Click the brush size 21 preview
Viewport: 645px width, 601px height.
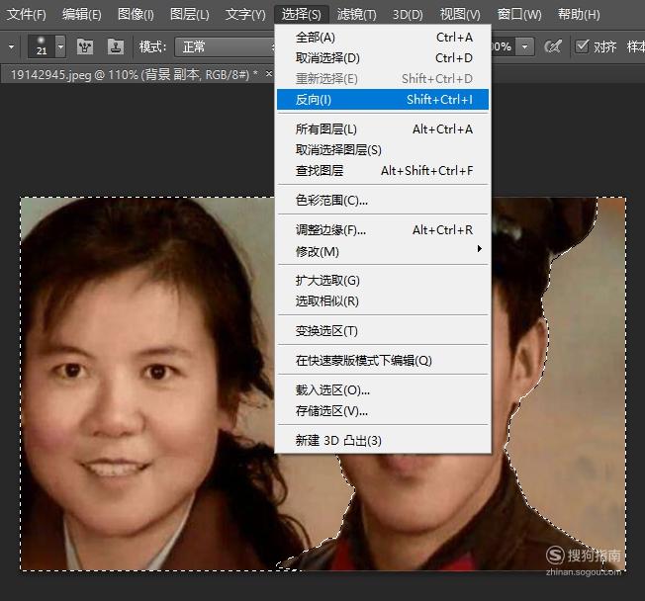coord(42,46)
